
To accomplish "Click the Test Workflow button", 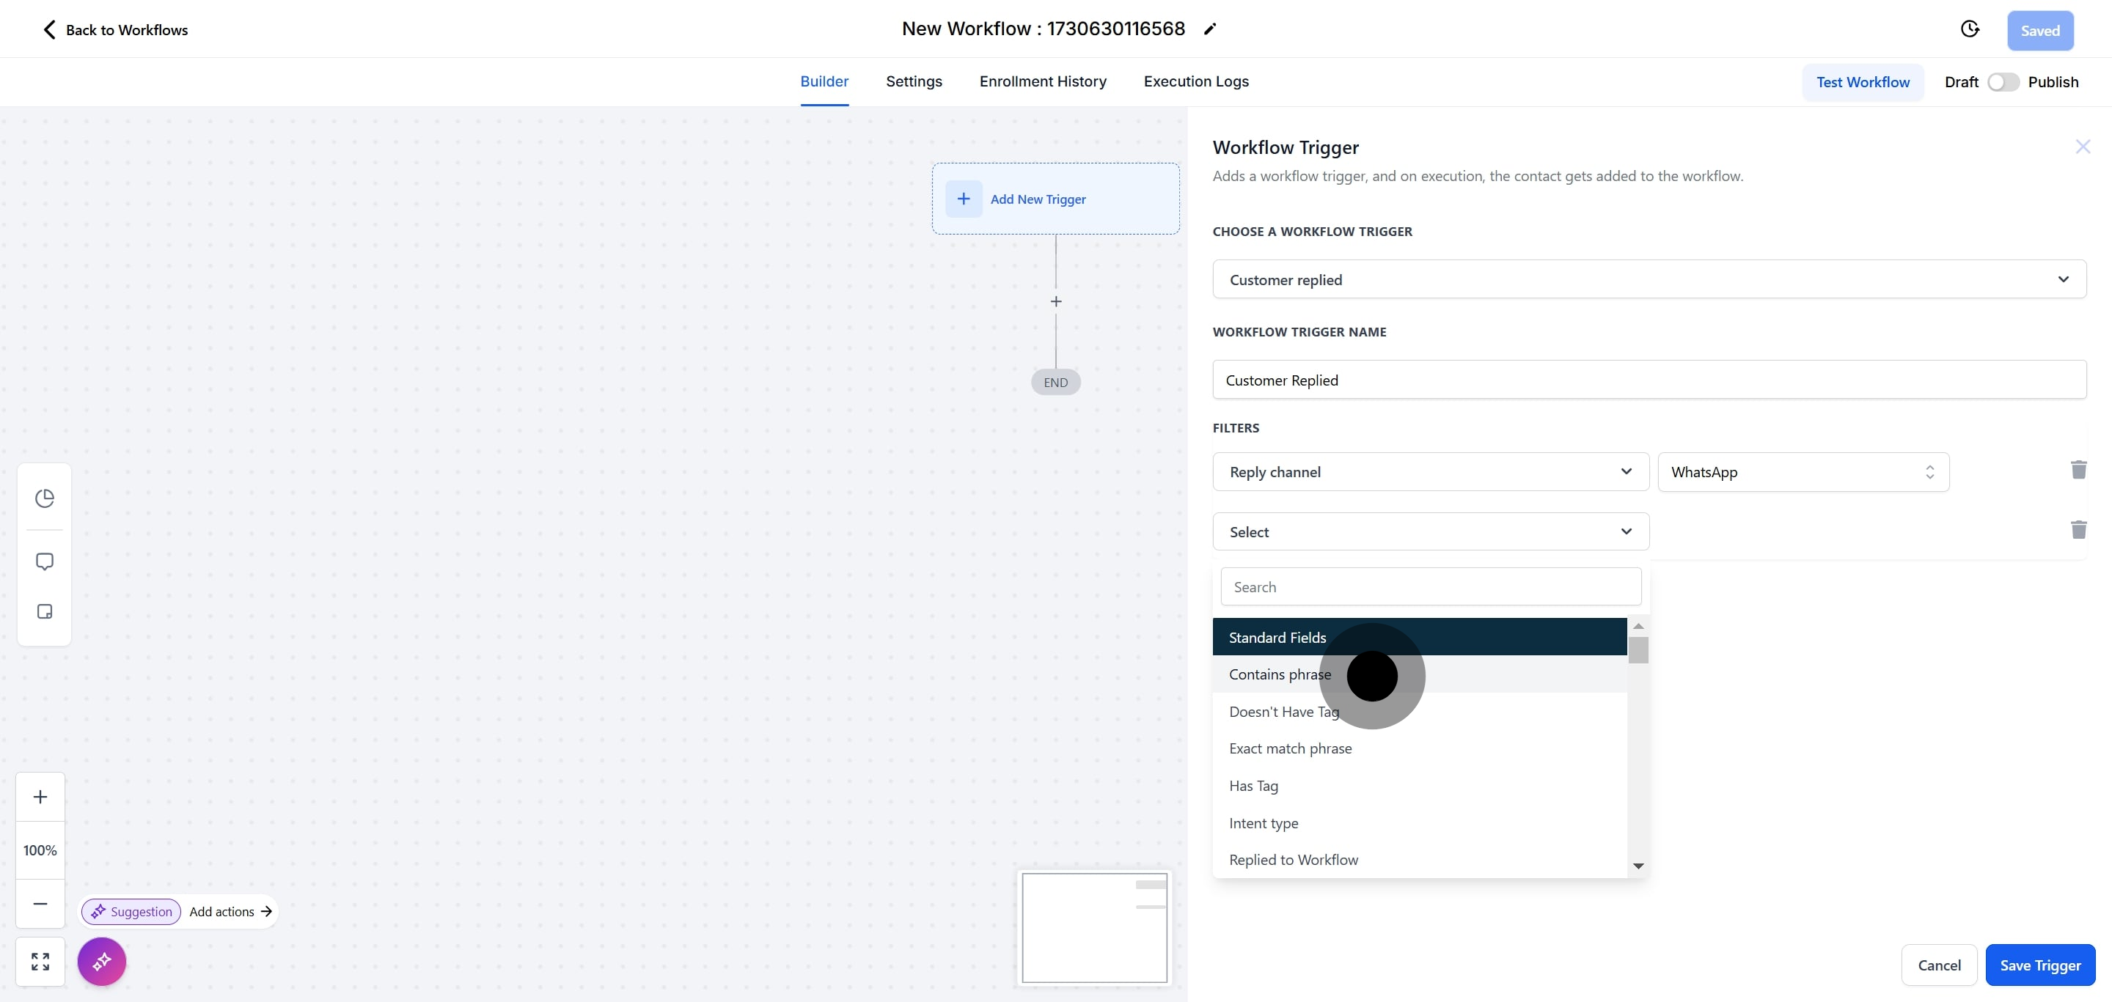I will point(1862,82).
